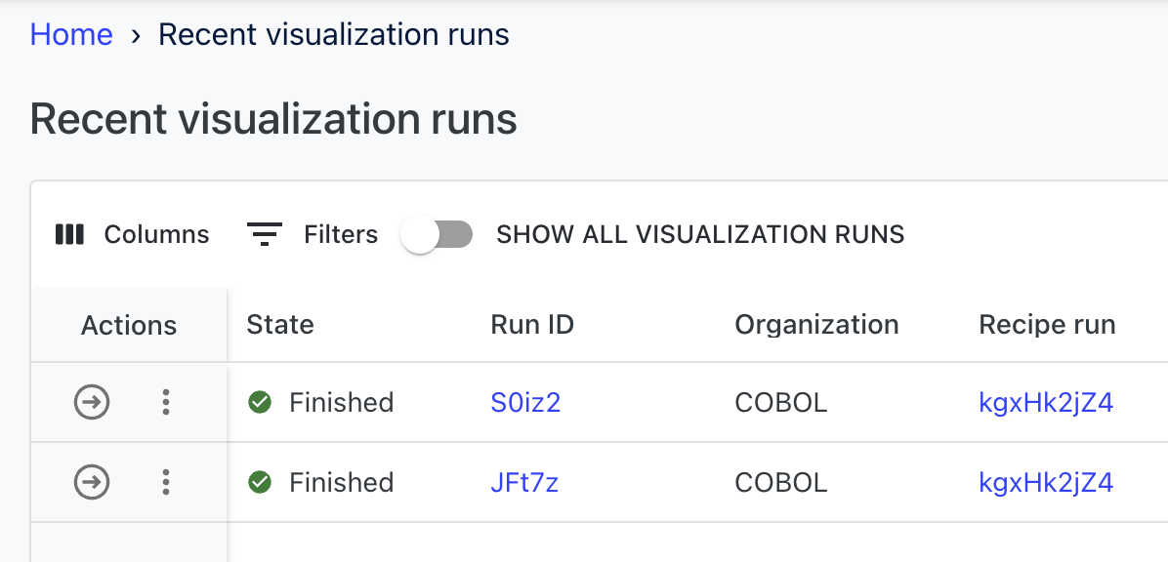Sort by the Run ID column header

point(532,325)
